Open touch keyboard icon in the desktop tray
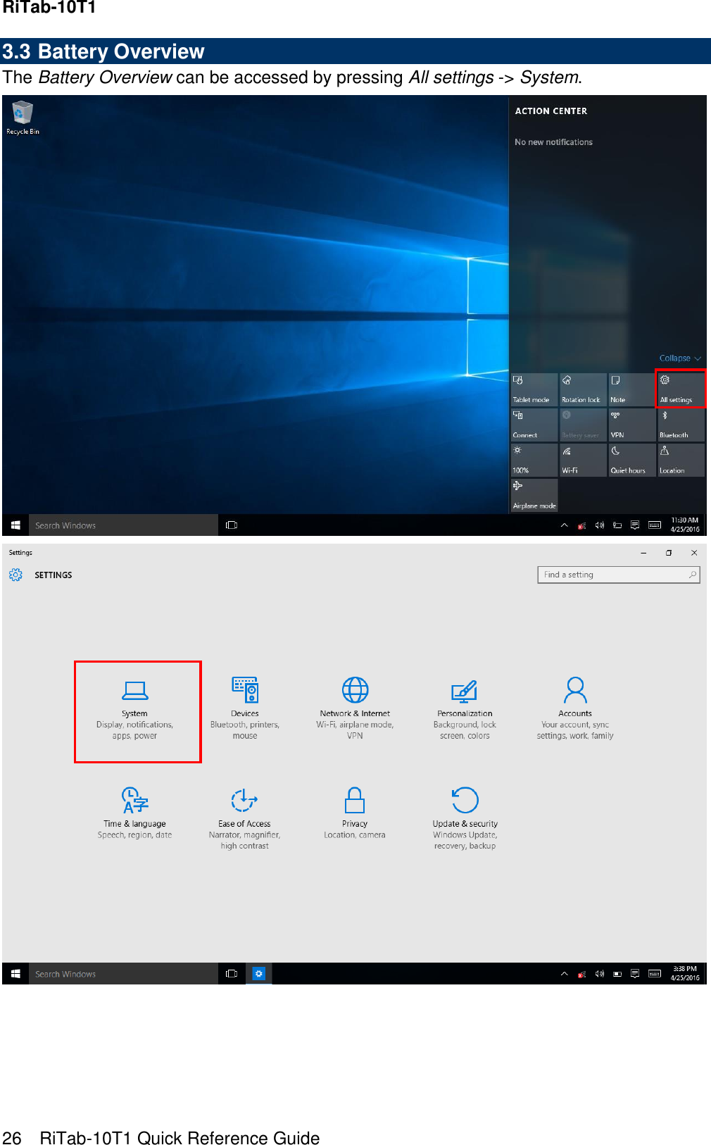Viewport: 711px width, 1145px height. click(x=655, y=525)
